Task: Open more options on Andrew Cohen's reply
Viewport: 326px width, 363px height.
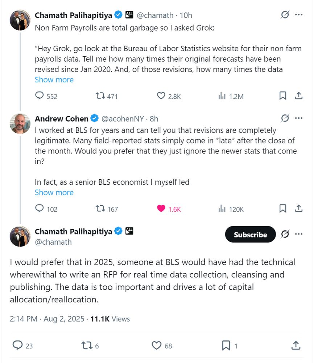Action: pos(299,118)
